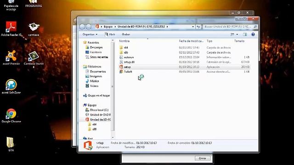Open Vídeos library
Viewport: 294px width, 165px height.
92,86
